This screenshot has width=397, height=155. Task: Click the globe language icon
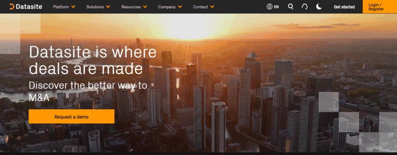tap(269, 7)
